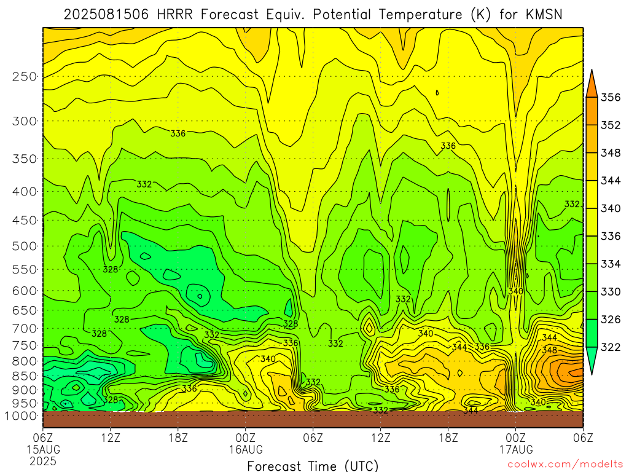This screenshot has width=629, height=472.
Task: Click the 17AUG date label
Action: coord(516,449)
